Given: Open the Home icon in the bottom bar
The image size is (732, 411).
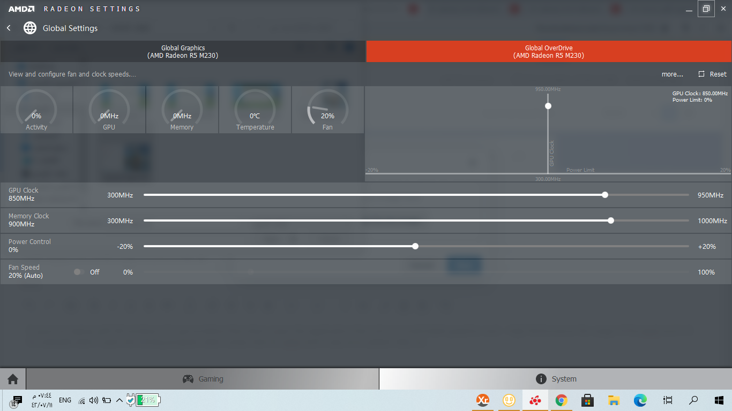Looking at the screenshot, I should [x=13, y=379].
